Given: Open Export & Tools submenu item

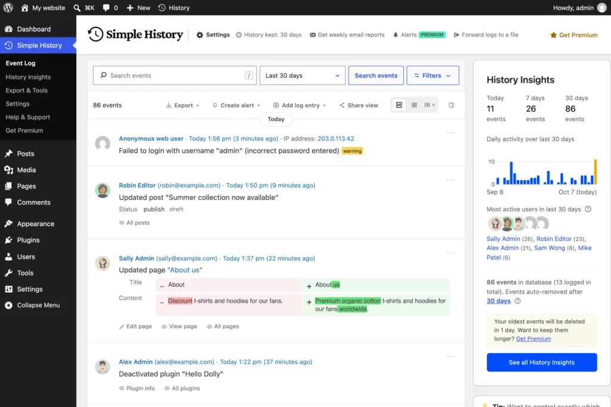Looking at the screenshot, I should coord(26,91).
